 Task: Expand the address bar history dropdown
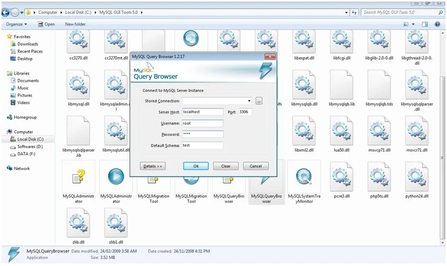point(347,13)
